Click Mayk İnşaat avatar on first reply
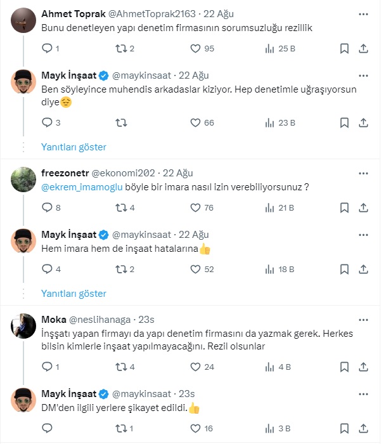The image size is (381, 444). click(x=23, y=82)
